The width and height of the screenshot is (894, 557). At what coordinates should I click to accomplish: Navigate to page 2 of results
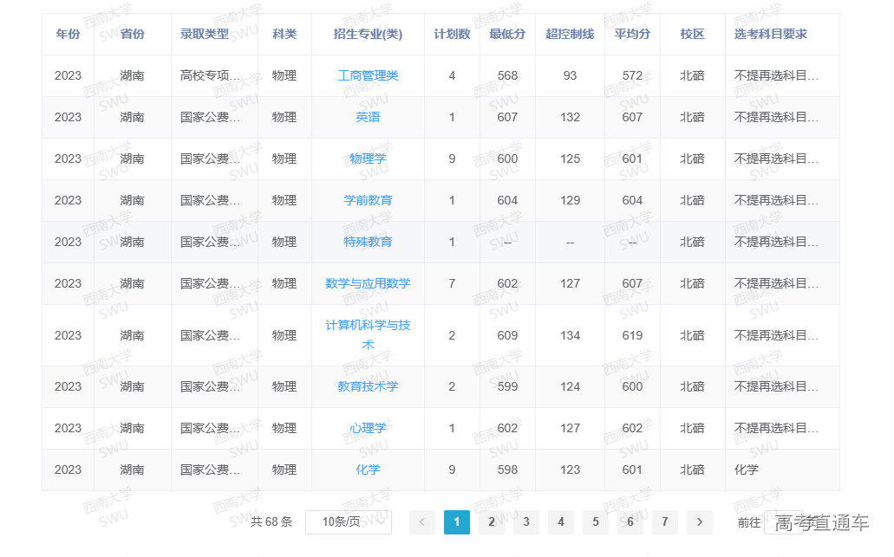(491, 522)
